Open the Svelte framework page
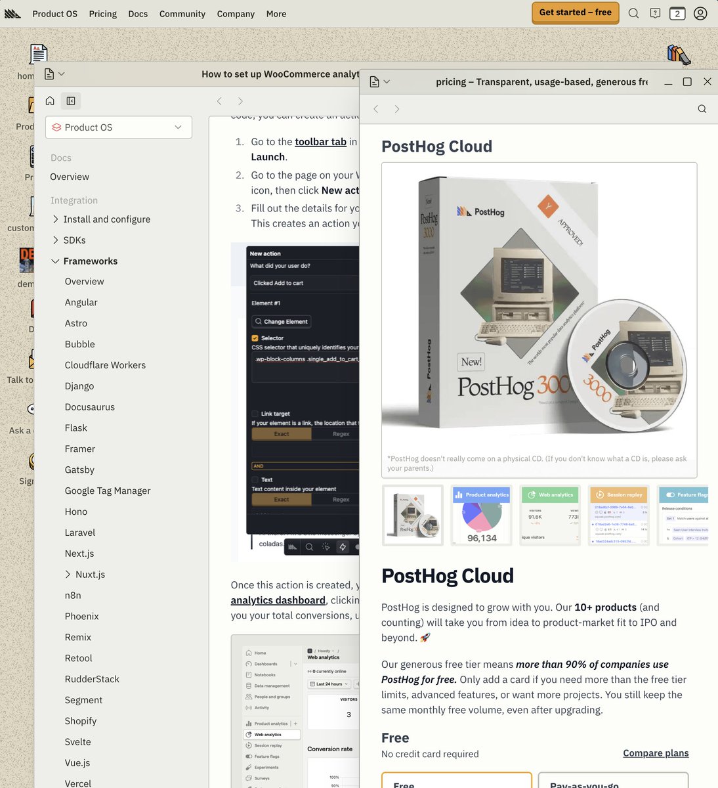Image resolution: width=718 pixels, height=788 pixels. [78, 742]
